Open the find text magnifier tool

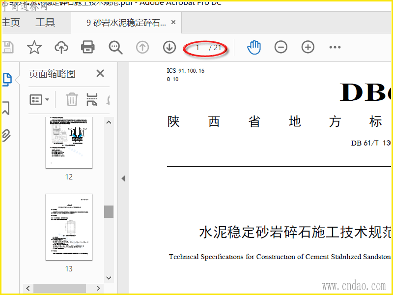click(x=115, y=47)
